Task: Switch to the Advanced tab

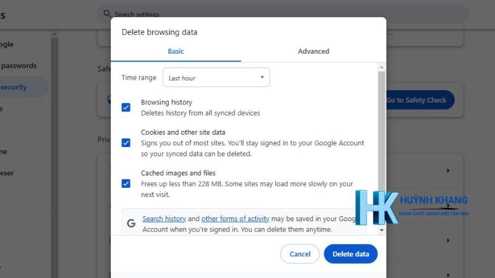Action: 314,51
